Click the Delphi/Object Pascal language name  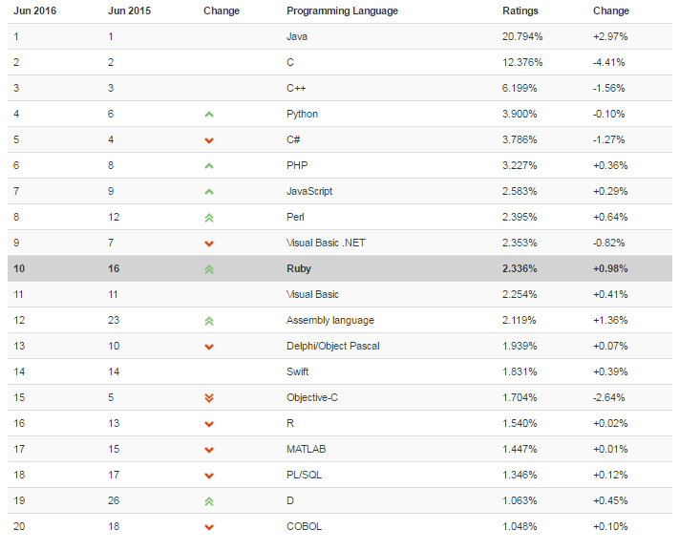332,346
